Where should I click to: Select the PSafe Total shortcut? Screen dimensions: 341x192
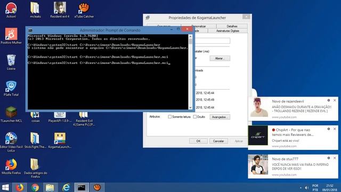click(x=11, y=89)
